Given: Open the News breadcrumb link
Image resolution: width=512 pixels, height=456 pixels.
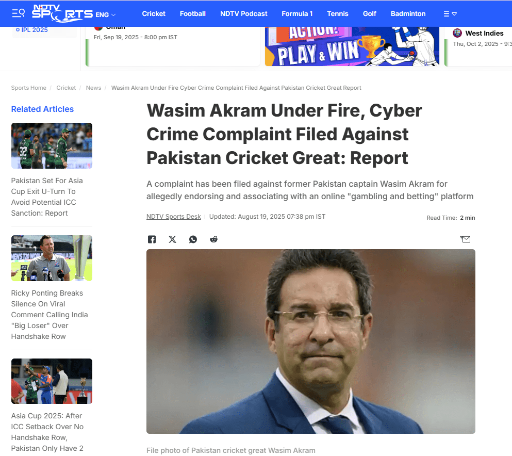Looking at the screenshot, I should pyautogui.click(x=93, y=88).
